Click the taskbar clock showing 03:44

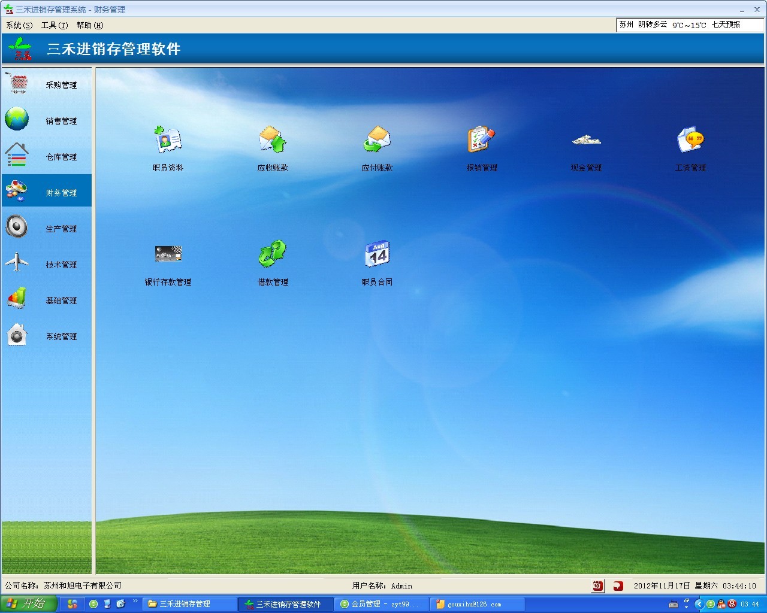point(750,604)
